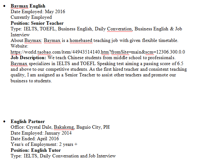Click the 'business to students.' closing line
The height and width of the screenshot is (159, 200).
[x=31, y=80]
